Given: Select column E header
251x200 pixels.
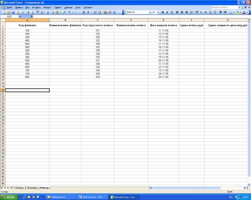Looking at the screenshot, I should pyautogui.click(x=163, y=20).
